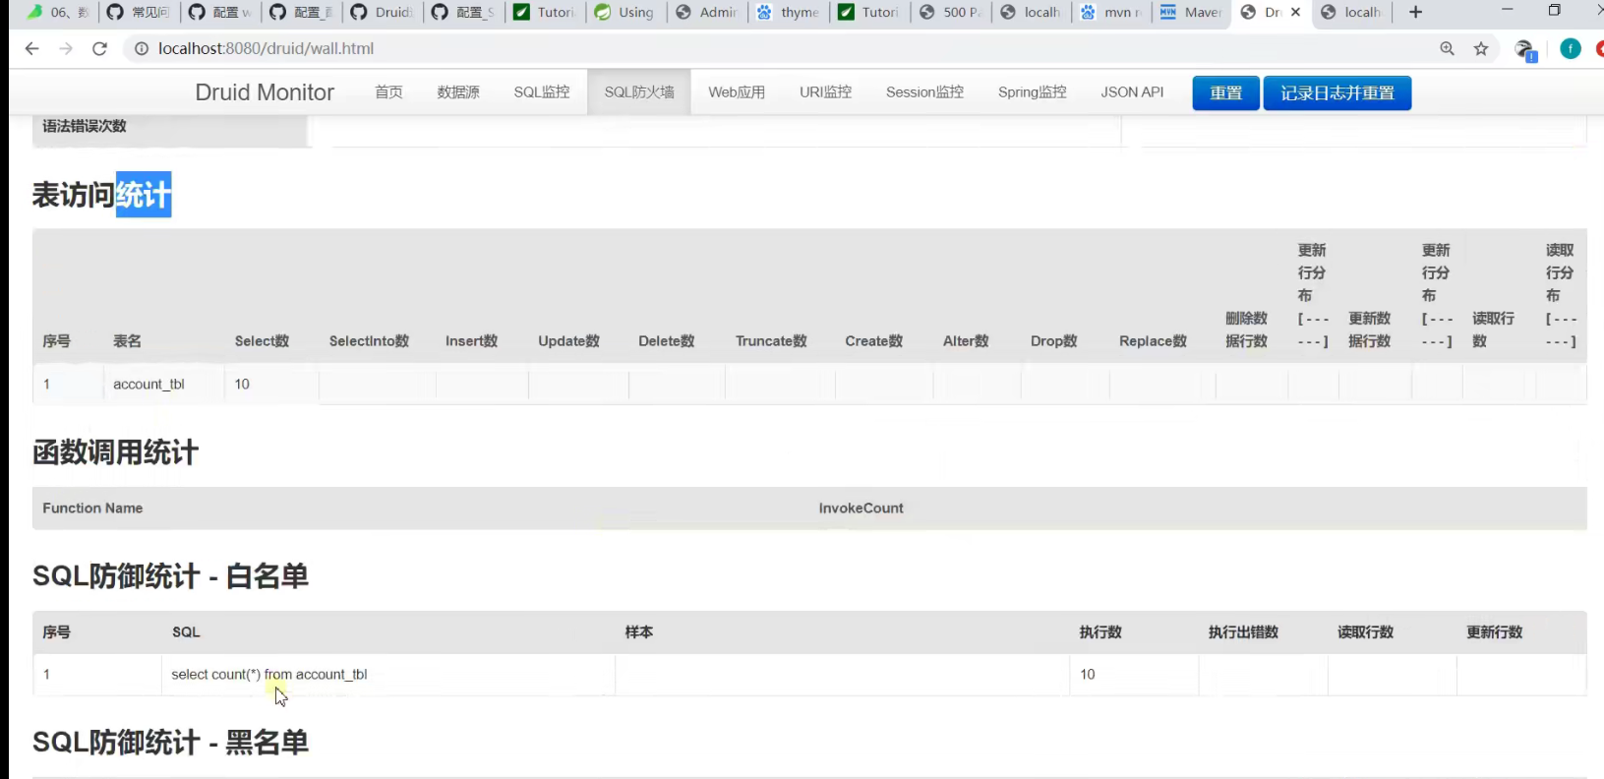The width and height of the screenshot is (1604, 779).
Task: Click the Delete数 column header
Action: click(666, 341)
